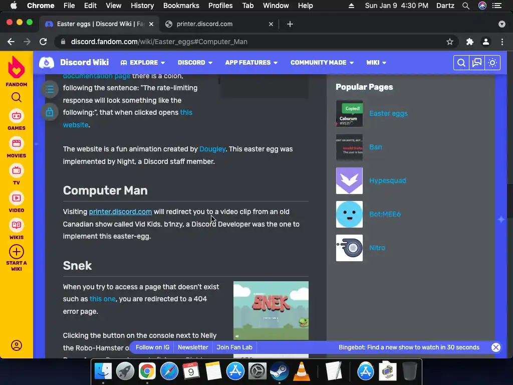Open the TV section icon

click(17, 170)
